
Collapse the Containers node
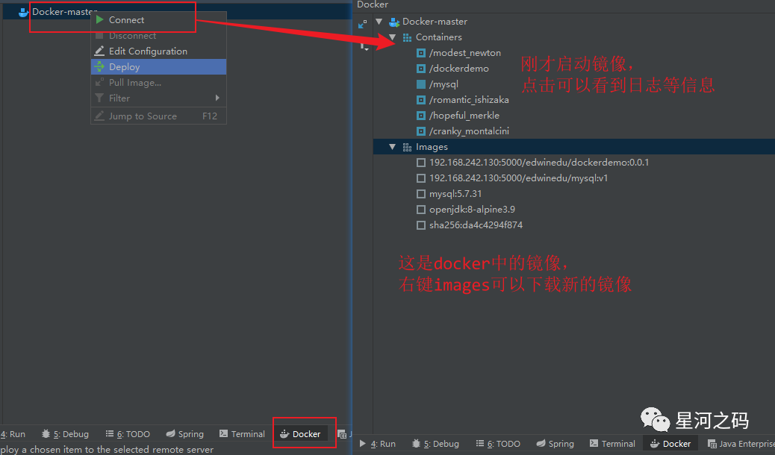(393, 37)
